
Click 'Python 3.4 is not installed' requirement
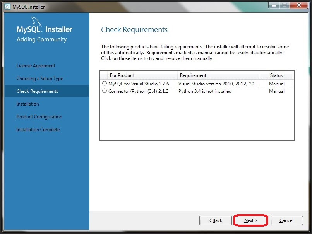click(205, 91)
